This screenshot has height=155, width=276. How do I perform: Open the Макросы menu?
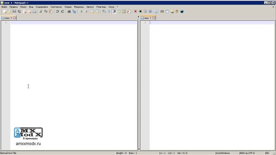click(x=79, y=7)
